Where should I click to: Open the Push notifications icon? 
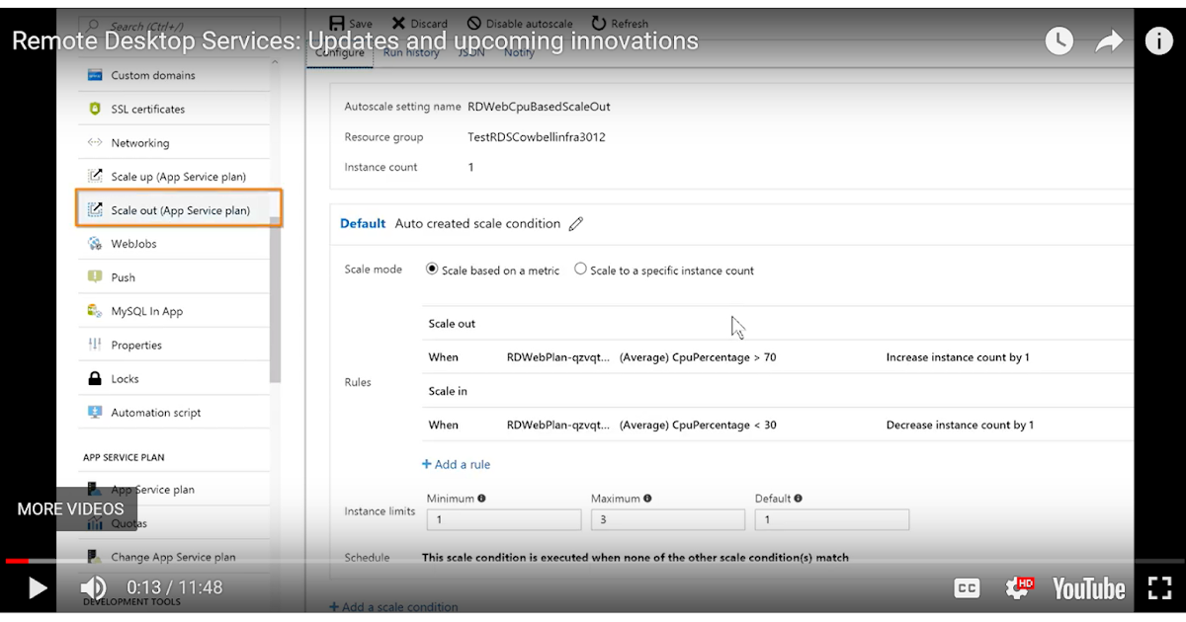pyautogui.click(x=95, y=277)
